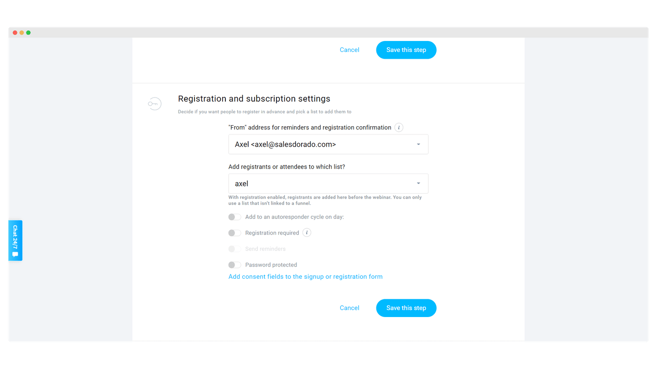Click the top Cancel link
This screenshot has height=369, width=657.
click(x=349, y=50)
